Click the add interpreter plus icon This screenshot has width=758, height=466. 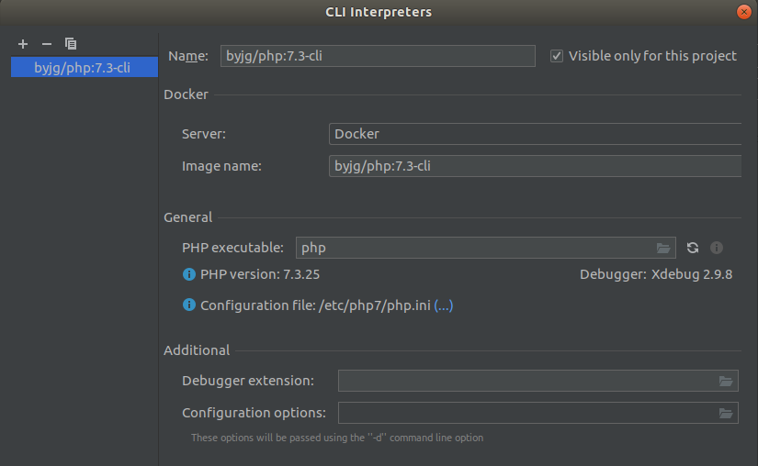[23, 44]
